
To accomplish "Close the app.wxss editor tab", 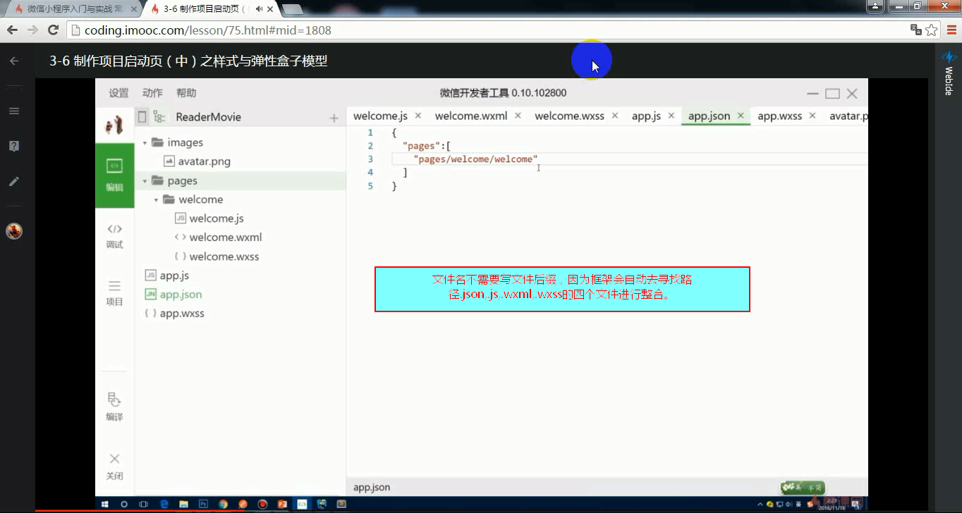I will click(x=812, y=116).
